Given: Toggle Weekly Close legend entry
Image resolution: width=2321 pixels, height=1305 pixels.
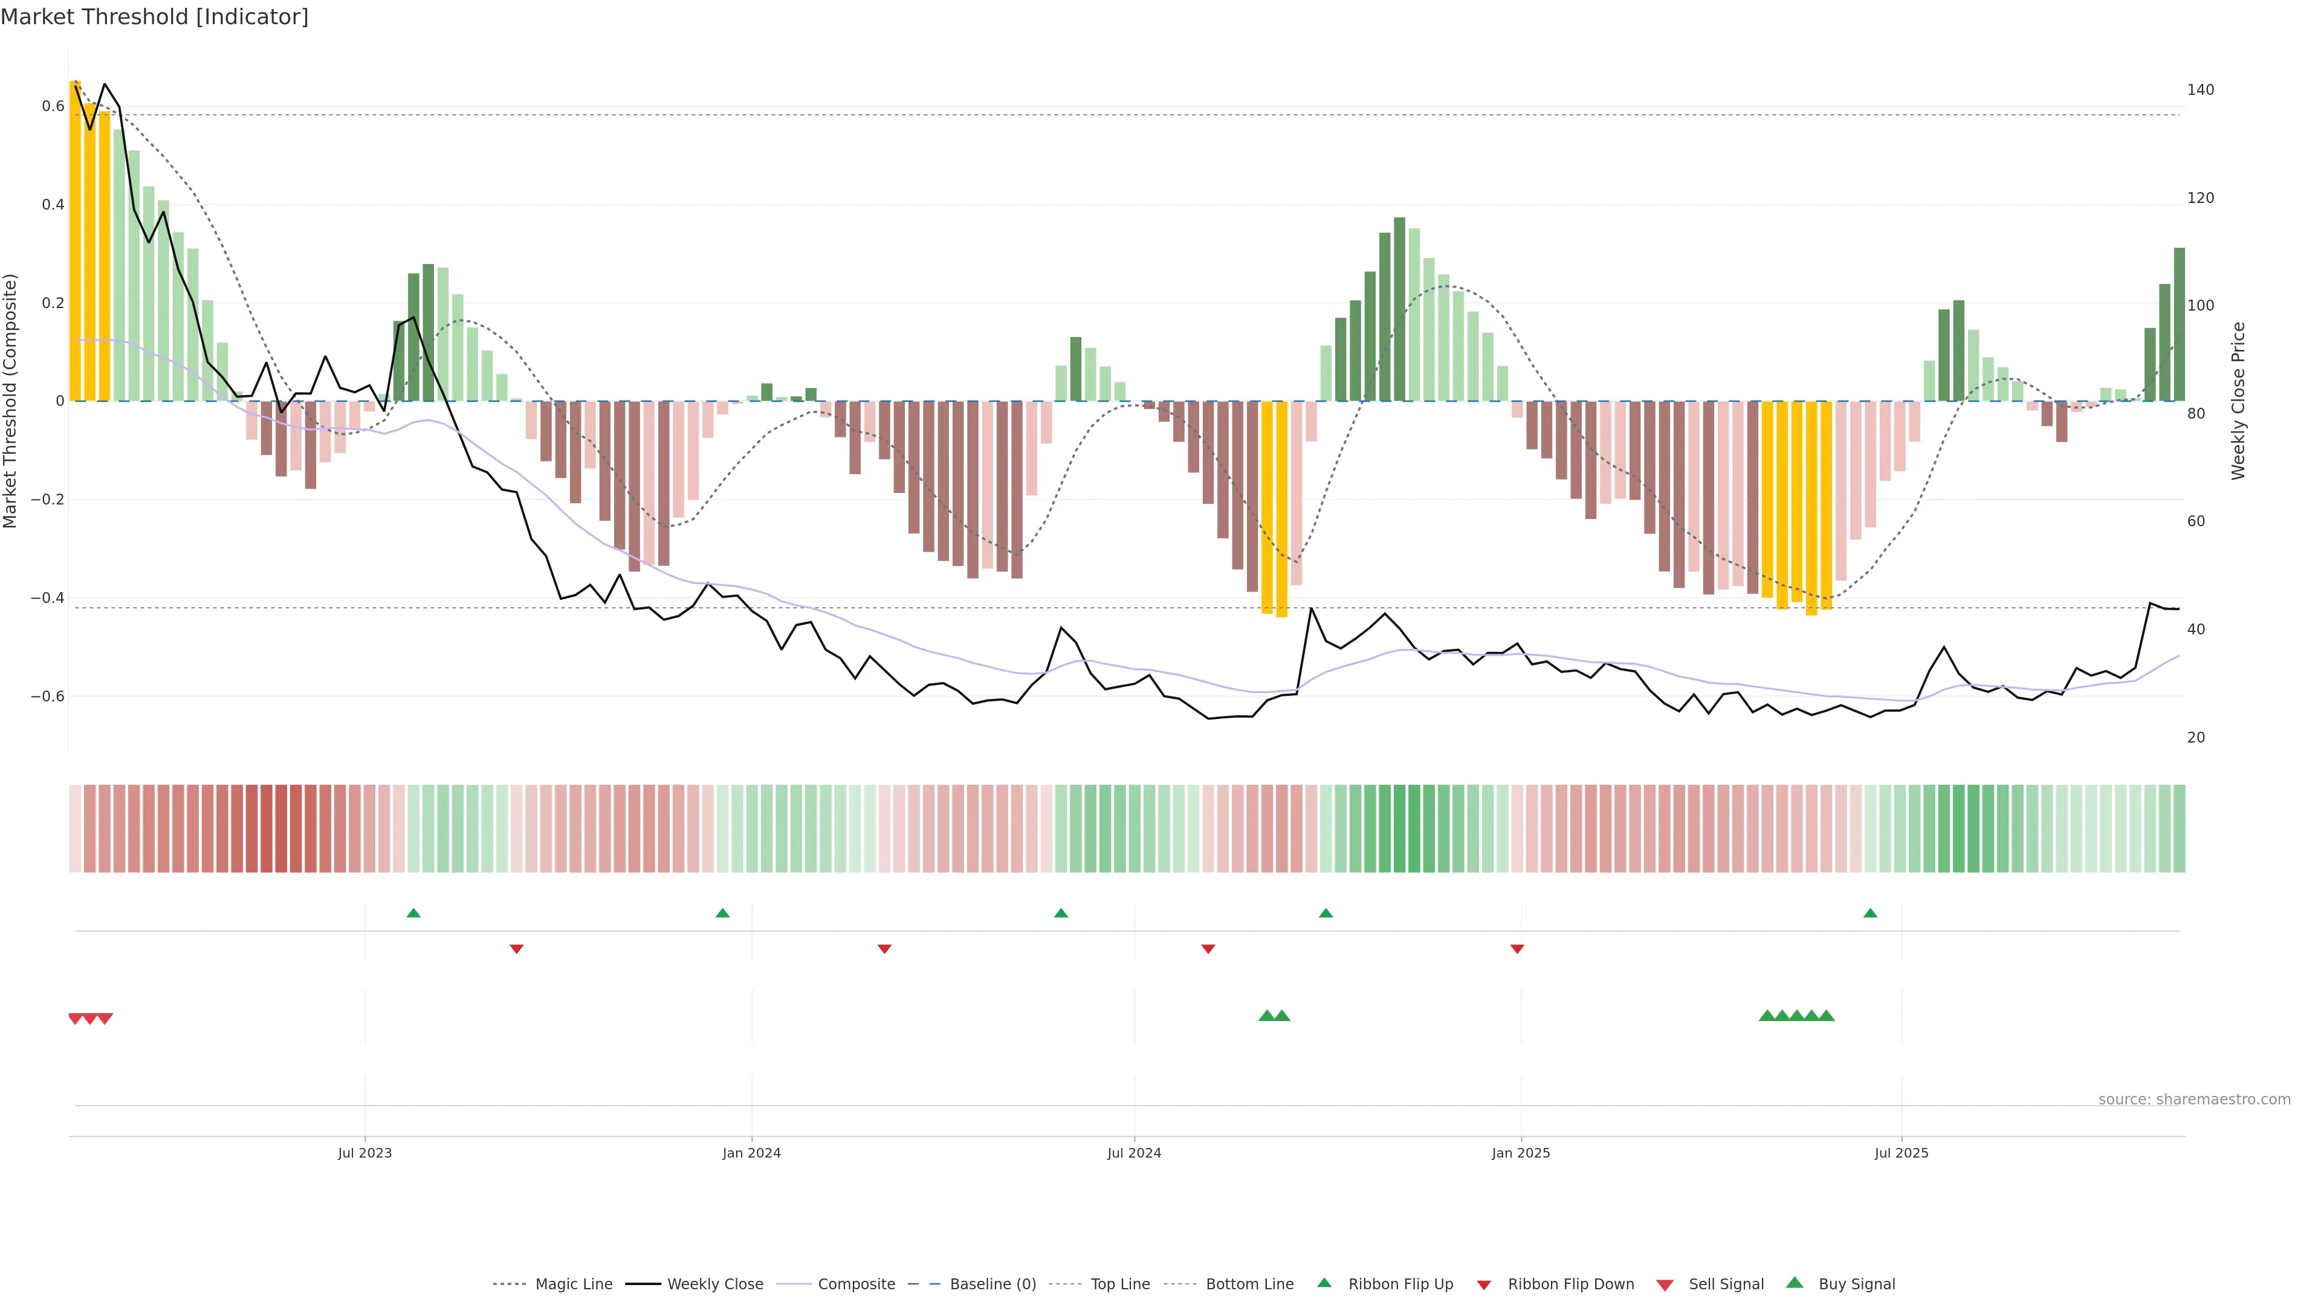Looking at the screenshot, I should click(714, 1284).
